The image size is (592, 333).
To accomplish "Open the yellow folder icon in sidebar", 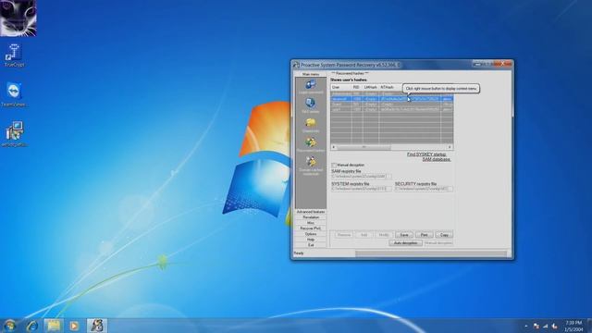I will 311,125.
